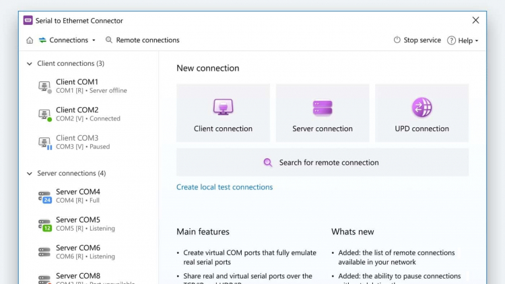Click 'COM5 [R] • Listening' status text

(x=86, y=229)
